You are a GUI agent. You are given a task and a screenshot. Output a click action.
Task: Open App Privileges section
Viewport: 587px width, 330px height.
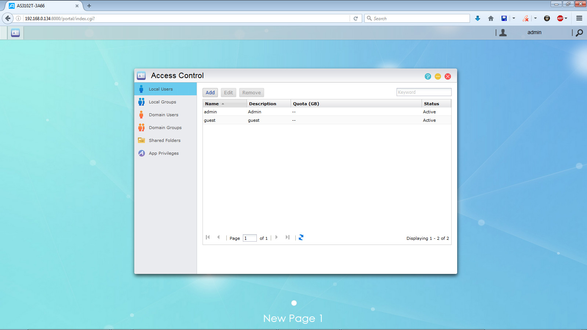click(x=165, y=153)
